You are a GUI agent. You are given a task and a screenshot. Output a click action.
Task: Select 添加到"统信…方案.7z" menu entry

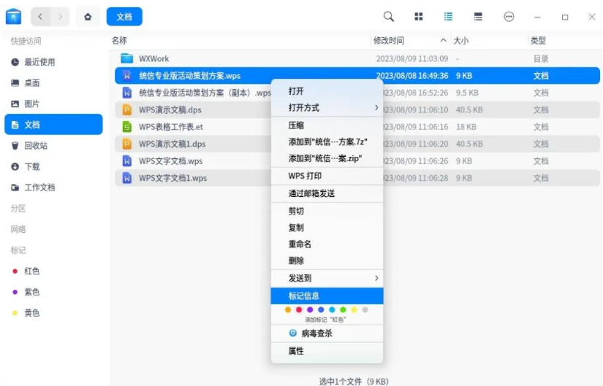[327, 142]
